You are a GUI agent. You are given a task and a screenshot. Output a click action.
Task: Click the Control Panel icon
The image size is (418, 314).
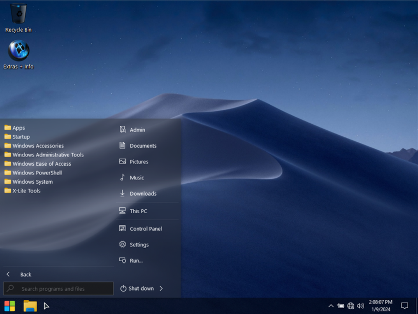[x=123, y=228]
